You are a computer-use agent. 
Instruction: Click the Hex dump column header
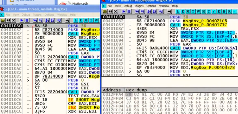click(x=181, y=90)
